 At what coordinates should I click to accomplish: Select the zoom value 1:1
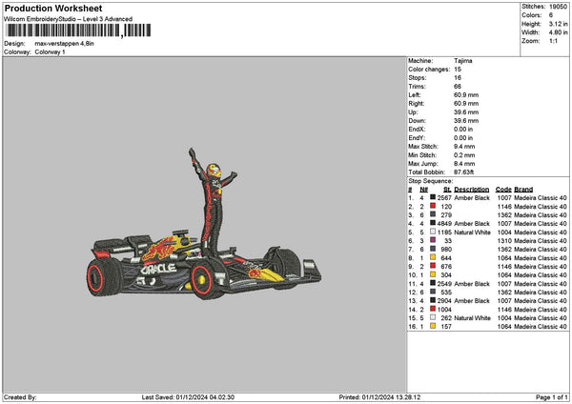553,41
